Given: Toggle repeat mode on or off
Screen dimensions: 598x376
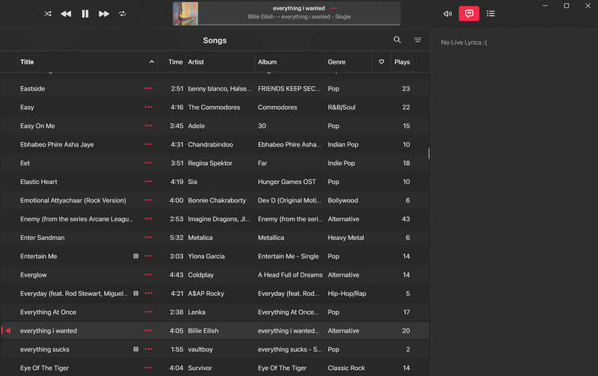Looking at the screenshot, I should [x=123, y=13].
